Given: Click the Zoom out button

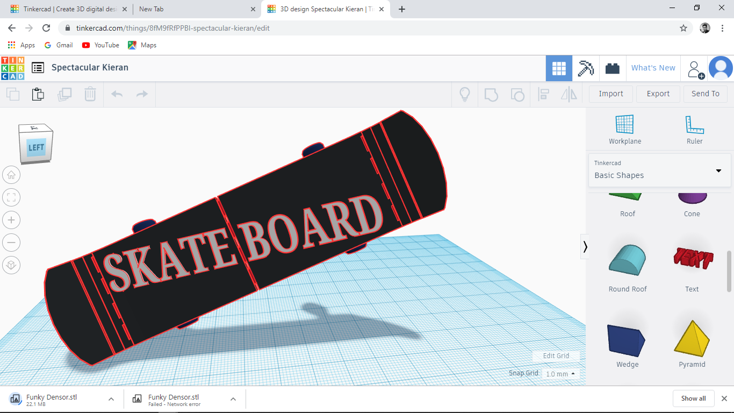Looking at the screenshot, I should (x=12, y=243).
